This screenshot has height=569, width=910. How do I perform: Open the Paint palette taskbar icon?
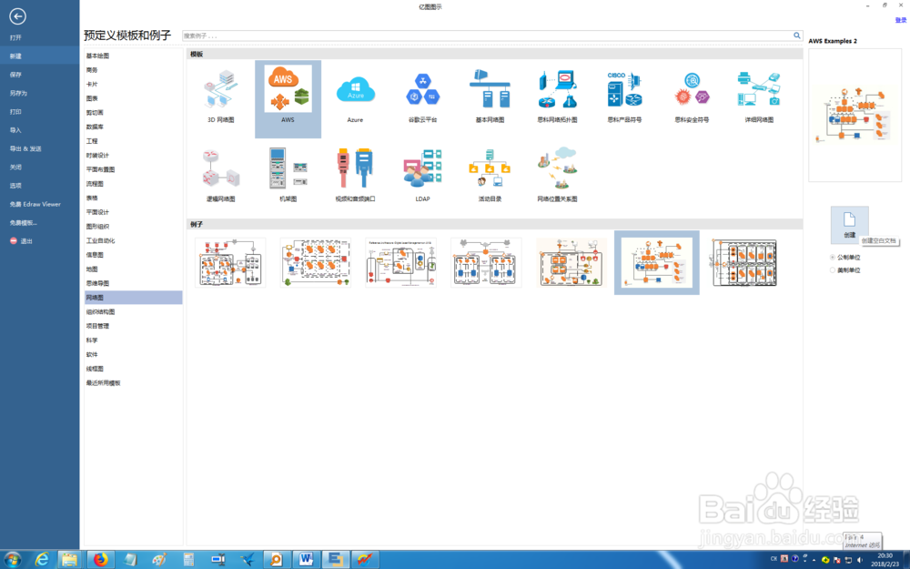159,559
